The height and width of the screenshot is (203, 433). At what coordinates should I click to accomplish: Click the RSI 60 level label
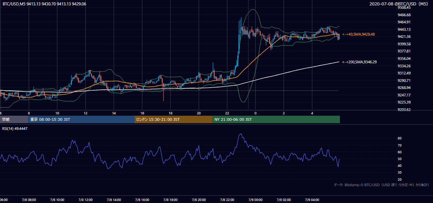coord(400,152)
